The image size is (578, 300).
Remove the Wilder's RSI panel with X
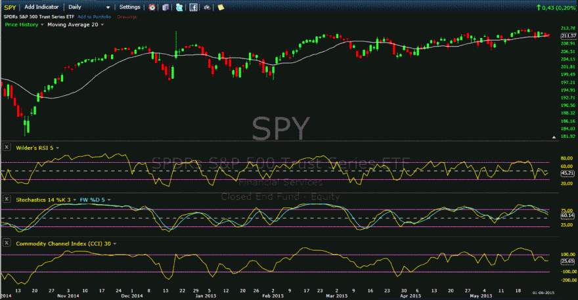coord(7,147)
